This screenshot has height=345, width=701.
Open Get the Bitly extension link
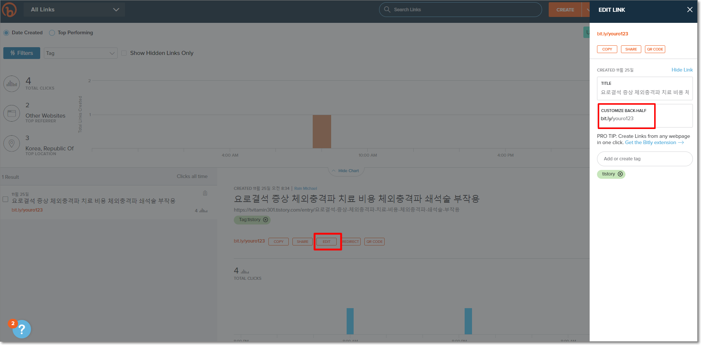pos(655,143)
